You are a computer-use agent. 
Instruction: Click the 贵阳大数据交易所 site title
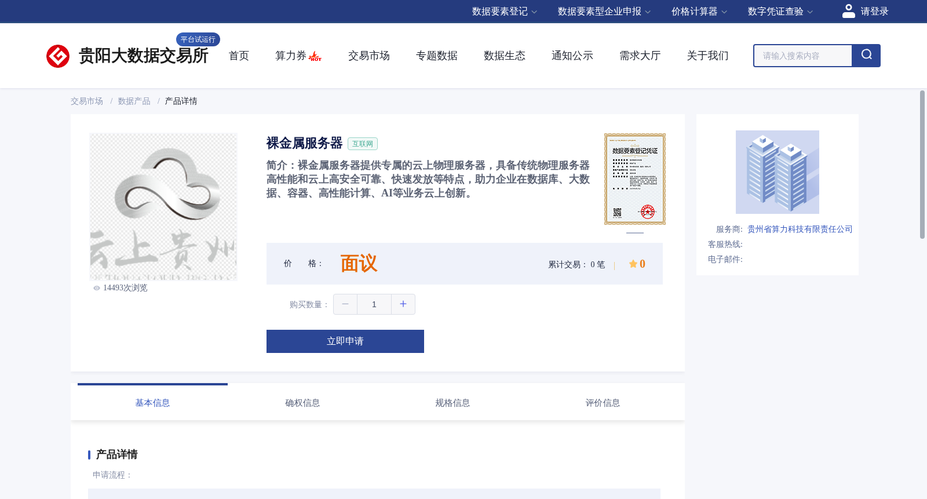143,56
